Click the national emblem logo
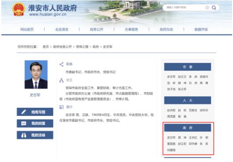Viewport: 233px width, 162px height. pos(19,9)
